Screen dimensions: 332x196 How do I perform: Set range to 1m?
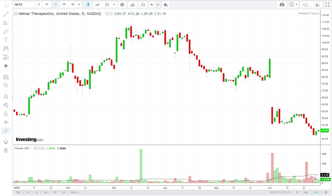click(x=46, y=192)
